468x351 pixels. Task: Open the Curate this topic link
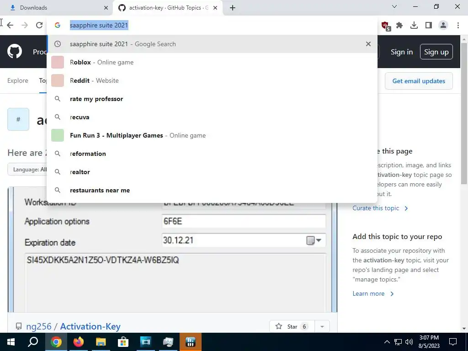[x=380, y=208]
